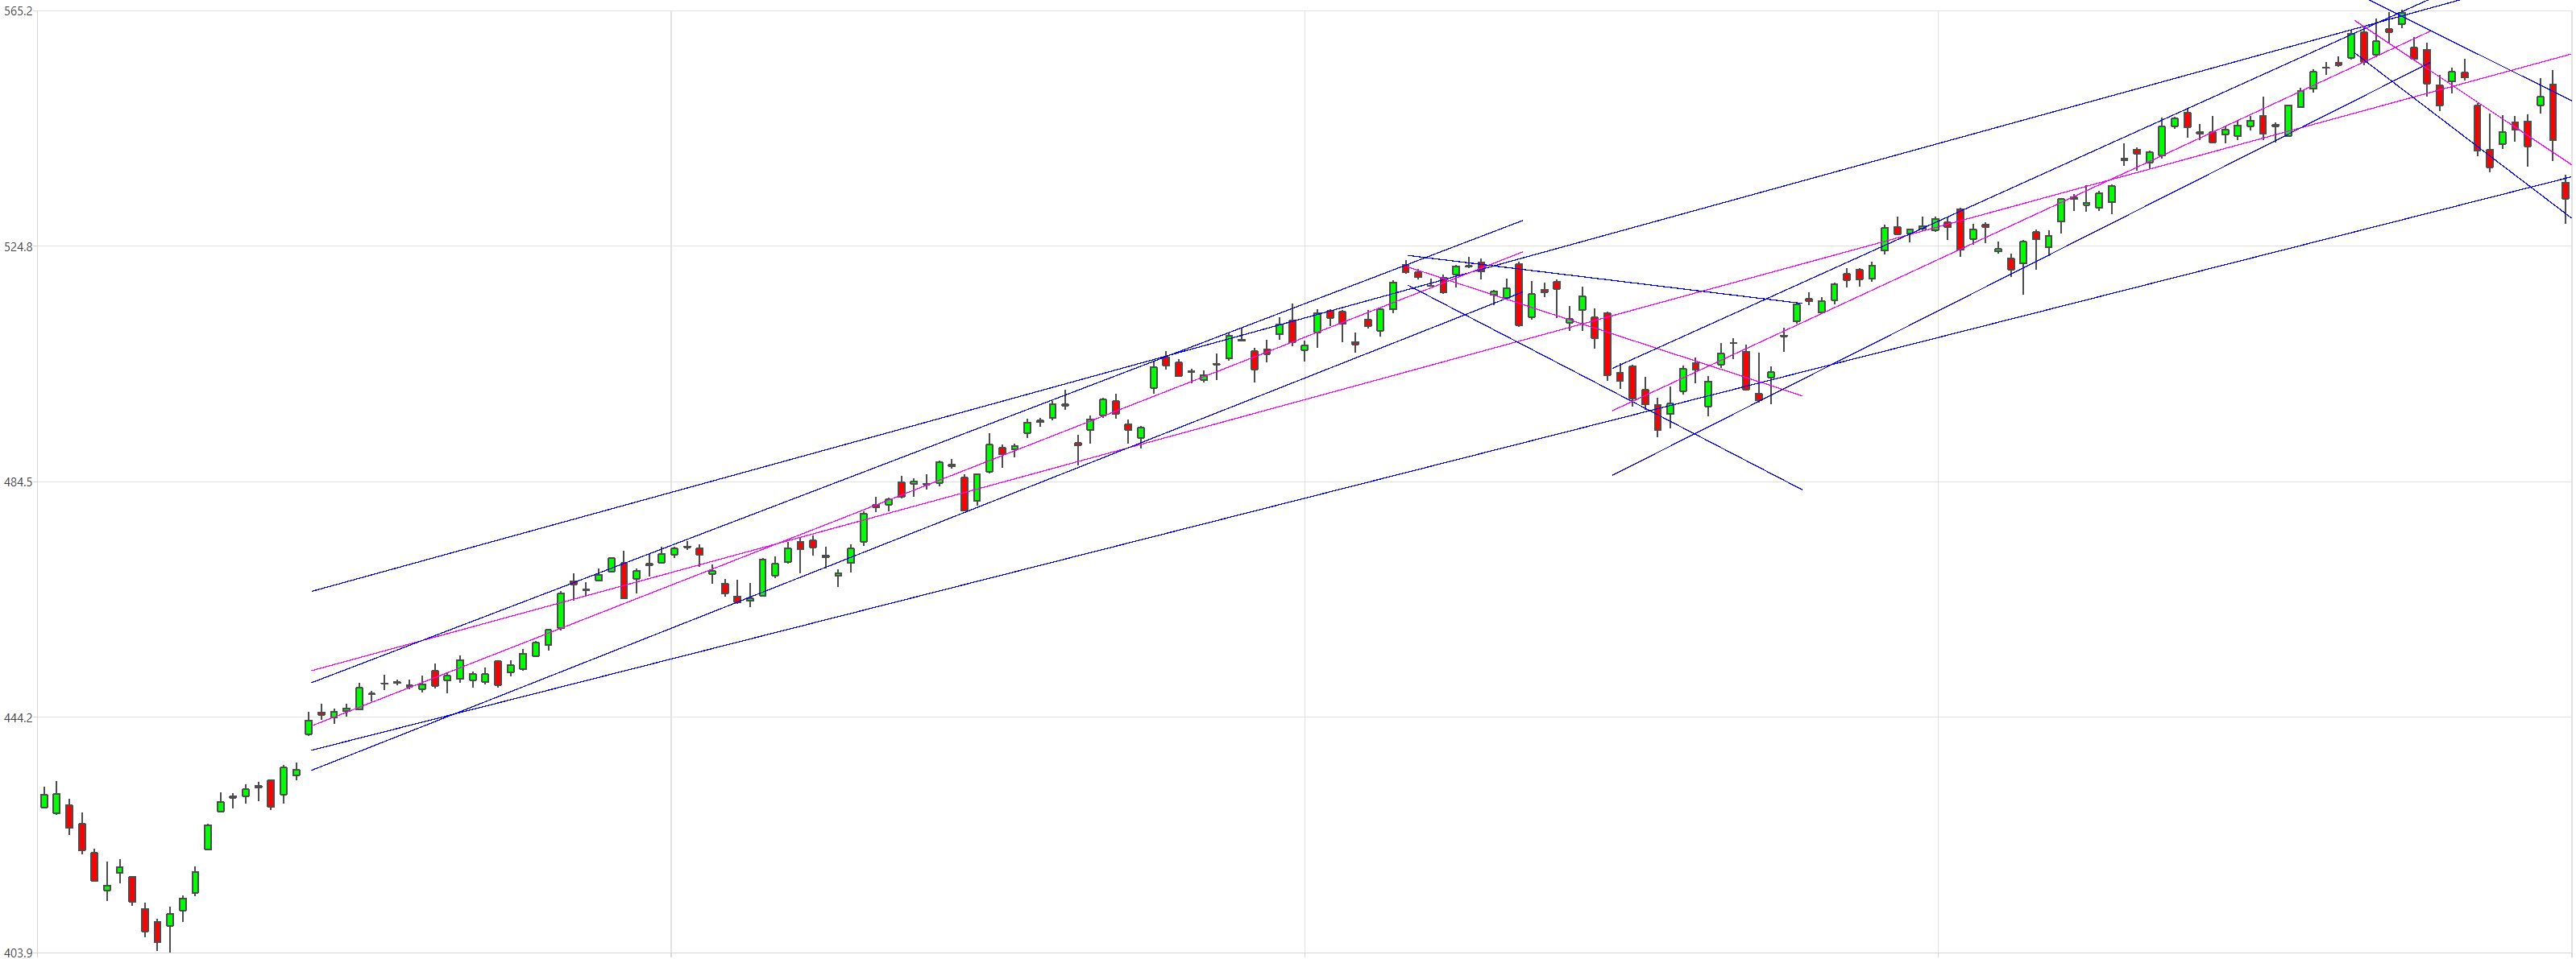This screenshot has width=2576, height=959.
Task: Click the 444.2 price axis label
Action: coord(17,718)
